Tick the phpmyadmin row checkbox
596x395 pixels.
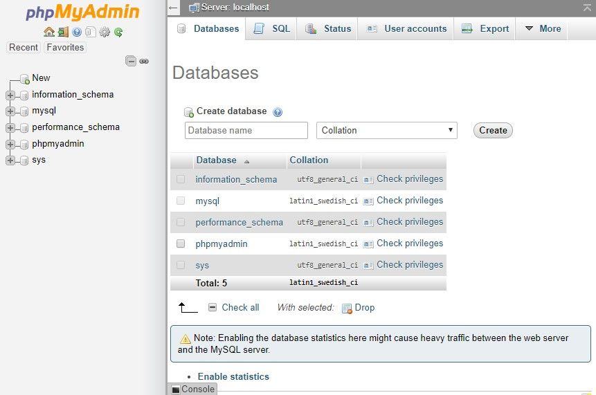coord(181,244)
